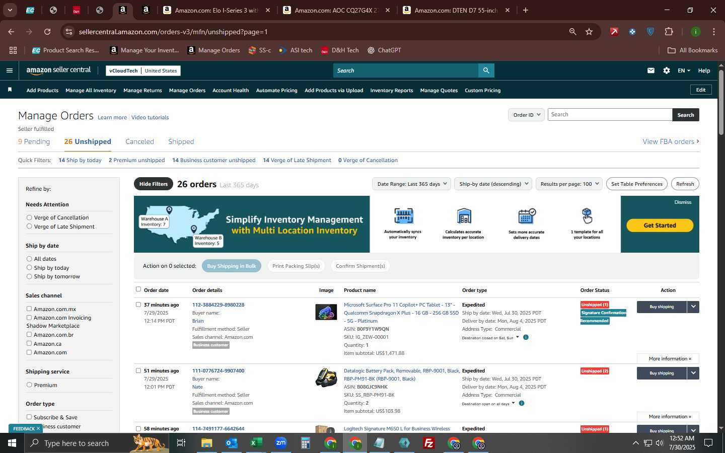Open FileZilla from the taskbar
Image resolution: width=725 pixels, height=453 pixels.
coord(429,443)
